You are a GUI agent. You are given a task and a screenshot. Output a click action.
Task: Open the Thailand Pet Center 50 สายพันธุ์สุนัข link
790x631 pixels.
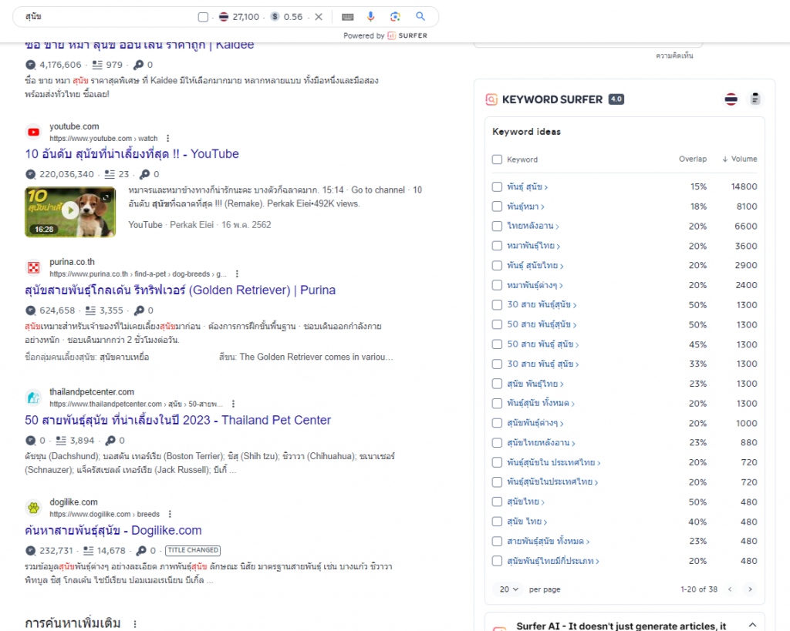178,420
